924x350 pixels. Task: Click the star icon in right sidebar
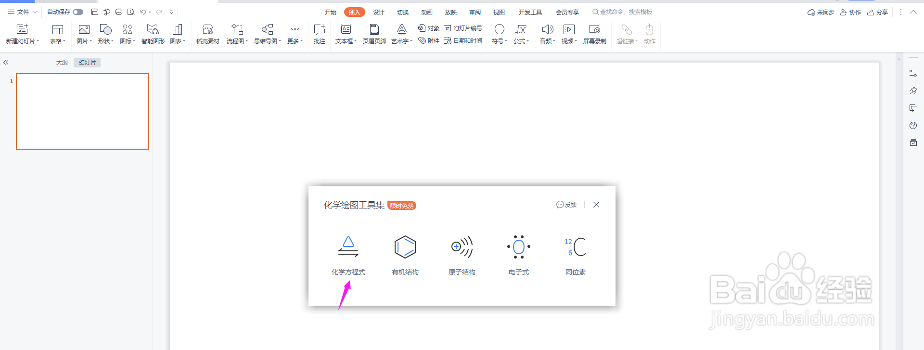(x=913, y=91)
